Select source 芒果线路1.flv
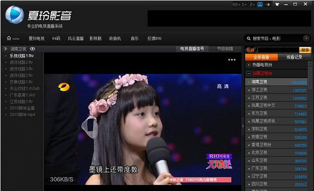Viewport: 314px width, 191px height. 22,82
